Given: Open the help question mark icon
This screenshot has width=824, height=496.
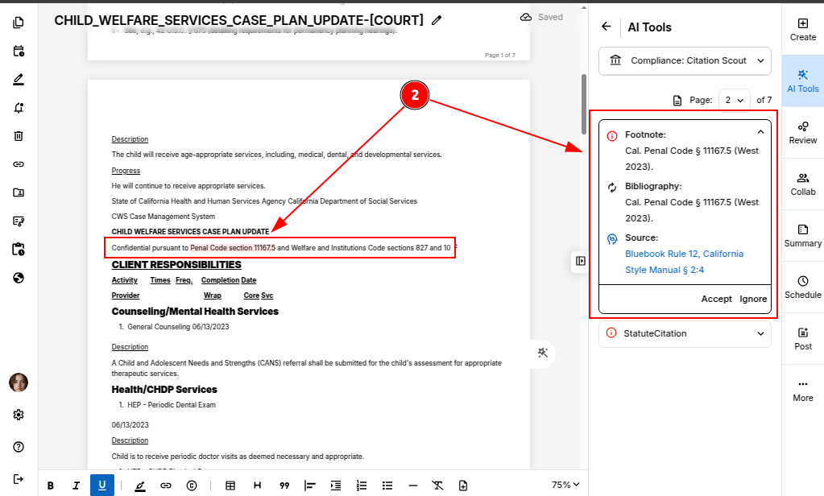Looking at the screenshot, I should click(19, 447).
